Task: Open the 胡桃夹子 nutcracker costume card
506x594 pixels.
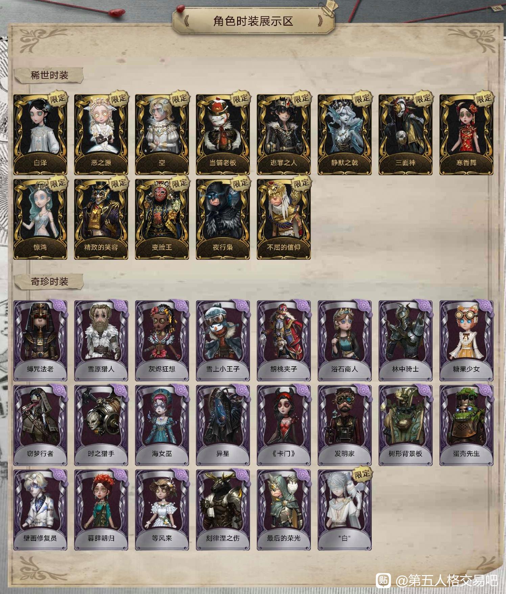Action: click(x=284, y=341)
